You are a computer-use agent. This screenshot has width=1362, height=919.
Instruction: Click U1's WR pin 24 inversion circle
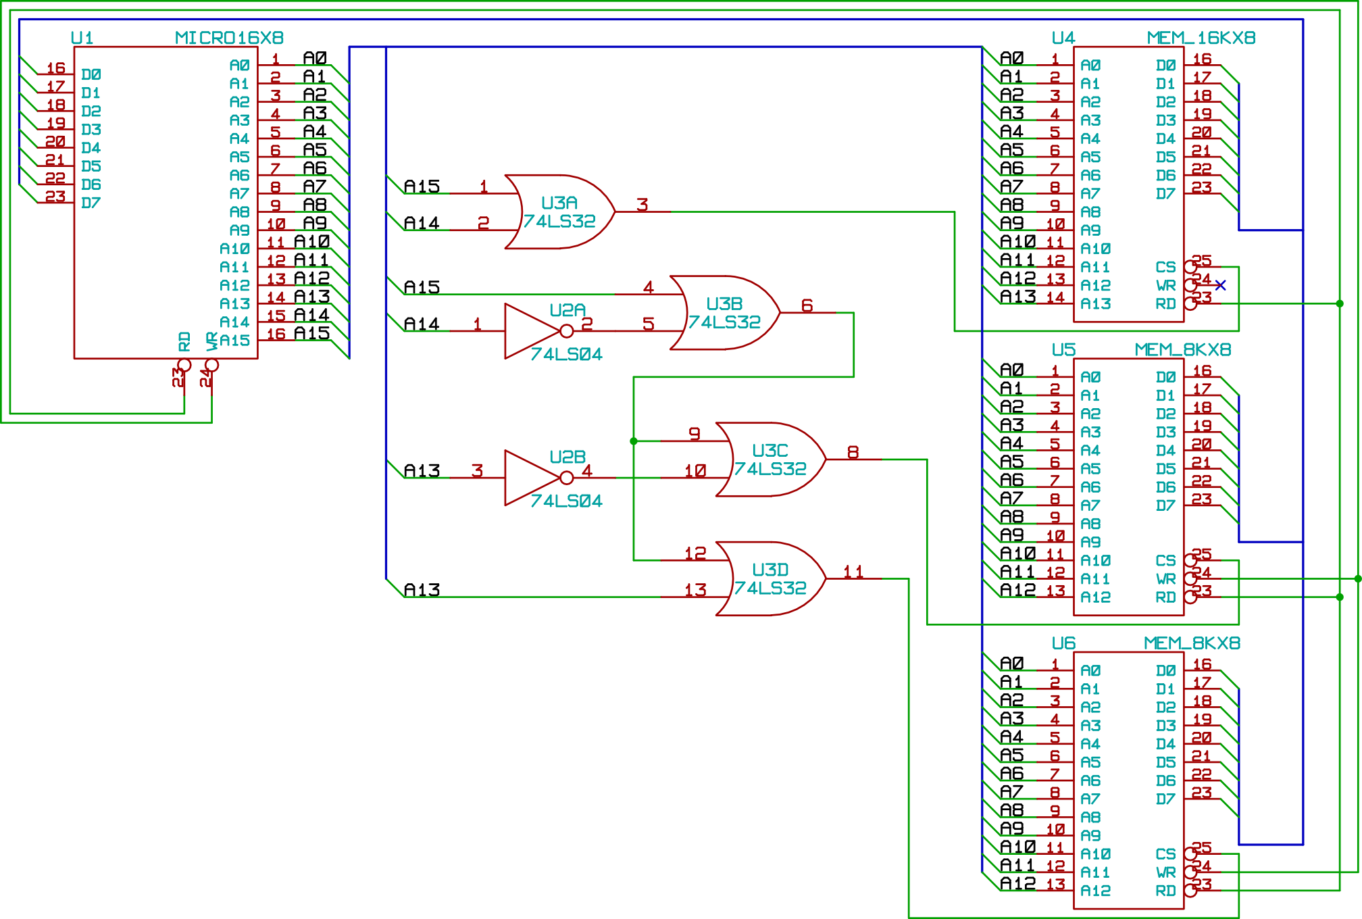coord(212,366)
